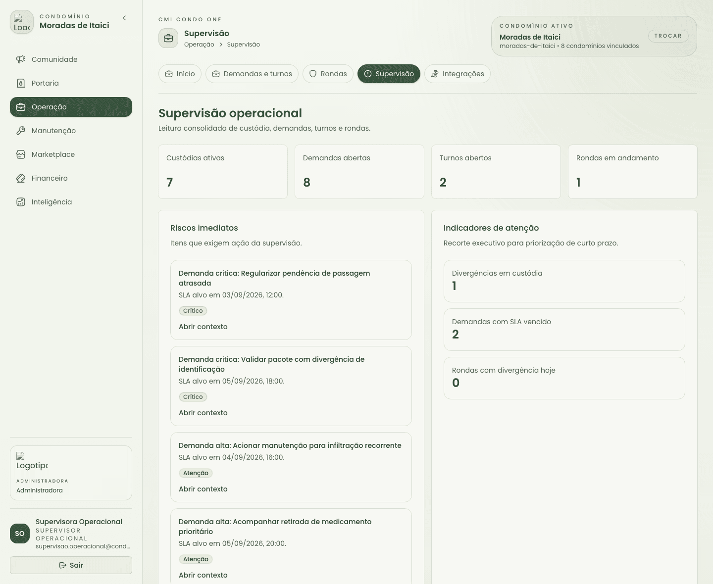Click the Crítico badge on Regularizar demand

click(193, 311)
